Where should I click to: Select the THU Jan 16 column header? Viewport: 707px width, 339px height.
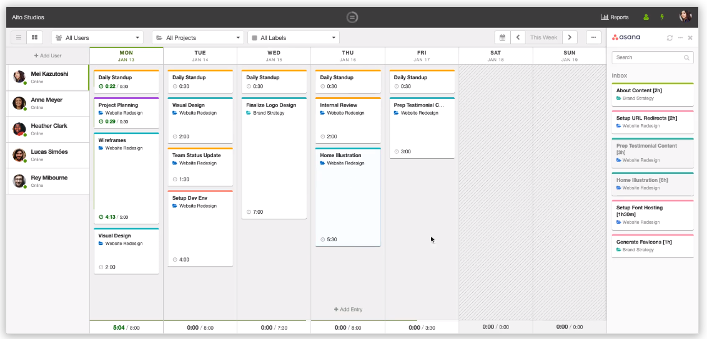pos(348,55)
